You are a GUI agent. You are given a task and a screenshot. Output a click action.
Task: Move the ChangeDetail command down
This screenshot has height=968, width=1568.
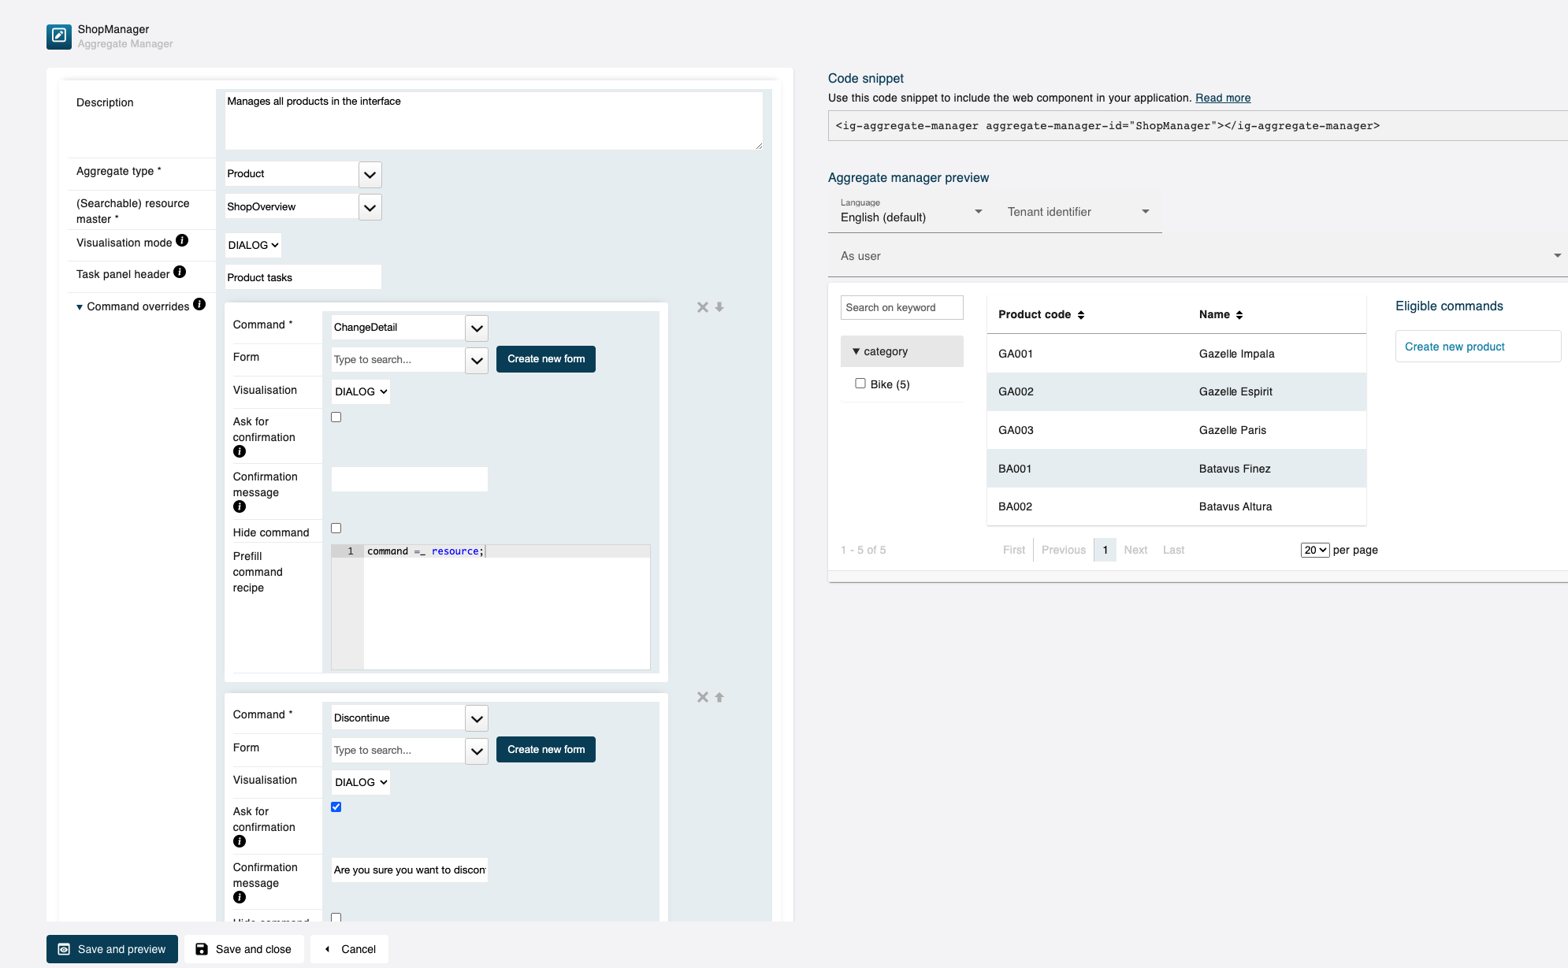pos(719,307)
